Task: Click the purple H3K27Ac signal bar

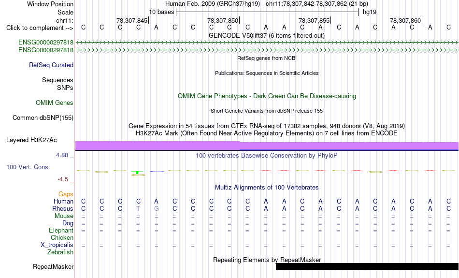Action: [x=267, y=146]
